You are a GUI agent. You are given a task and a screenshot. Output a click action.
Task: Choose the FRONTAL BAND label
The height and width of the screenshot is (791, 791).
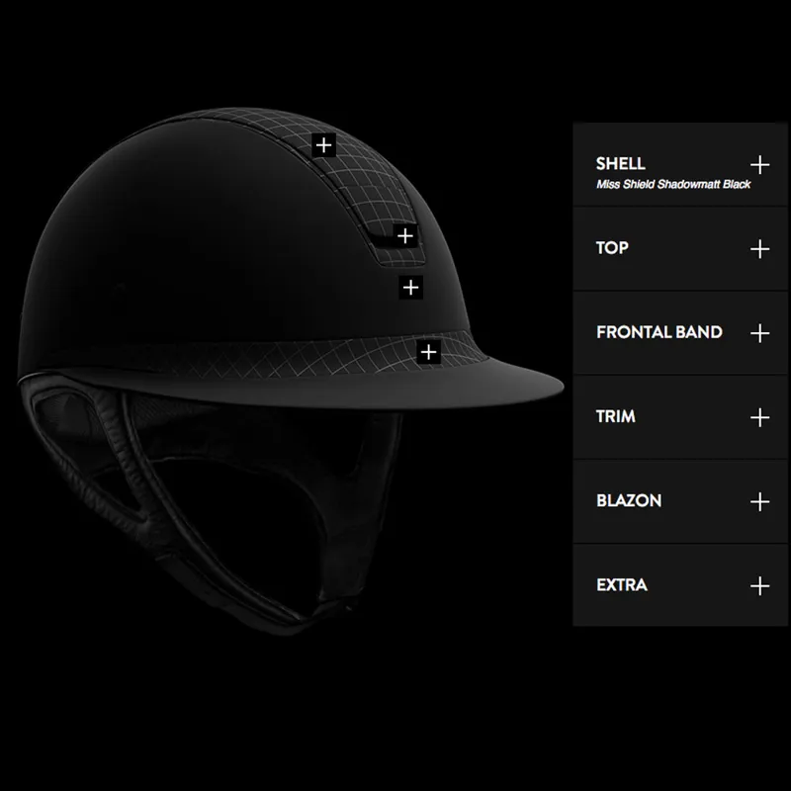[659, 333]
